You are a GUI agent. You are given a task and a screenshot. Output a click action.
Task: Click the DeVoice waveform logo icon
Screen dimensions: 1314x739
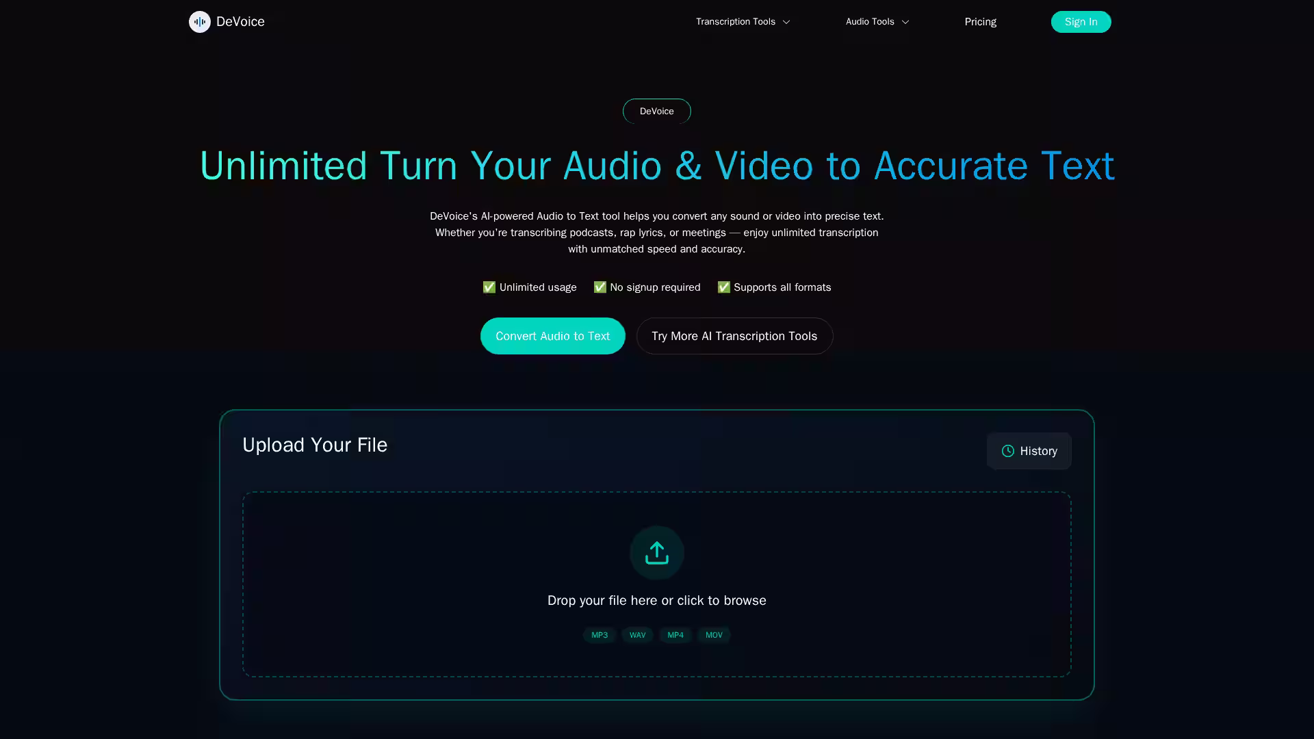[x=200, y=22]
